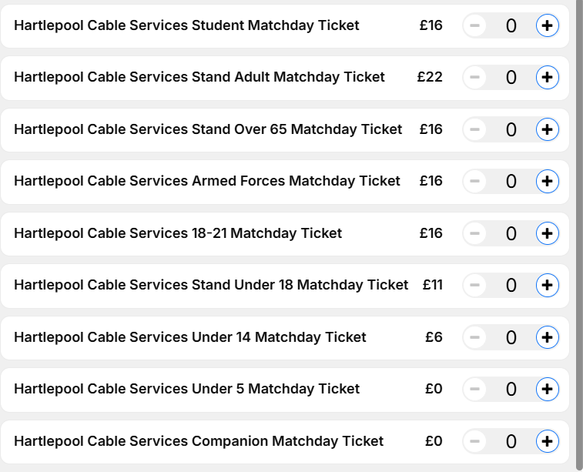The width and height of the screenshot is (583, 472).
Task: Decrease 18-21 Matchday Ticket quantity
Action: pyautogui.click(x=474, y=233)
